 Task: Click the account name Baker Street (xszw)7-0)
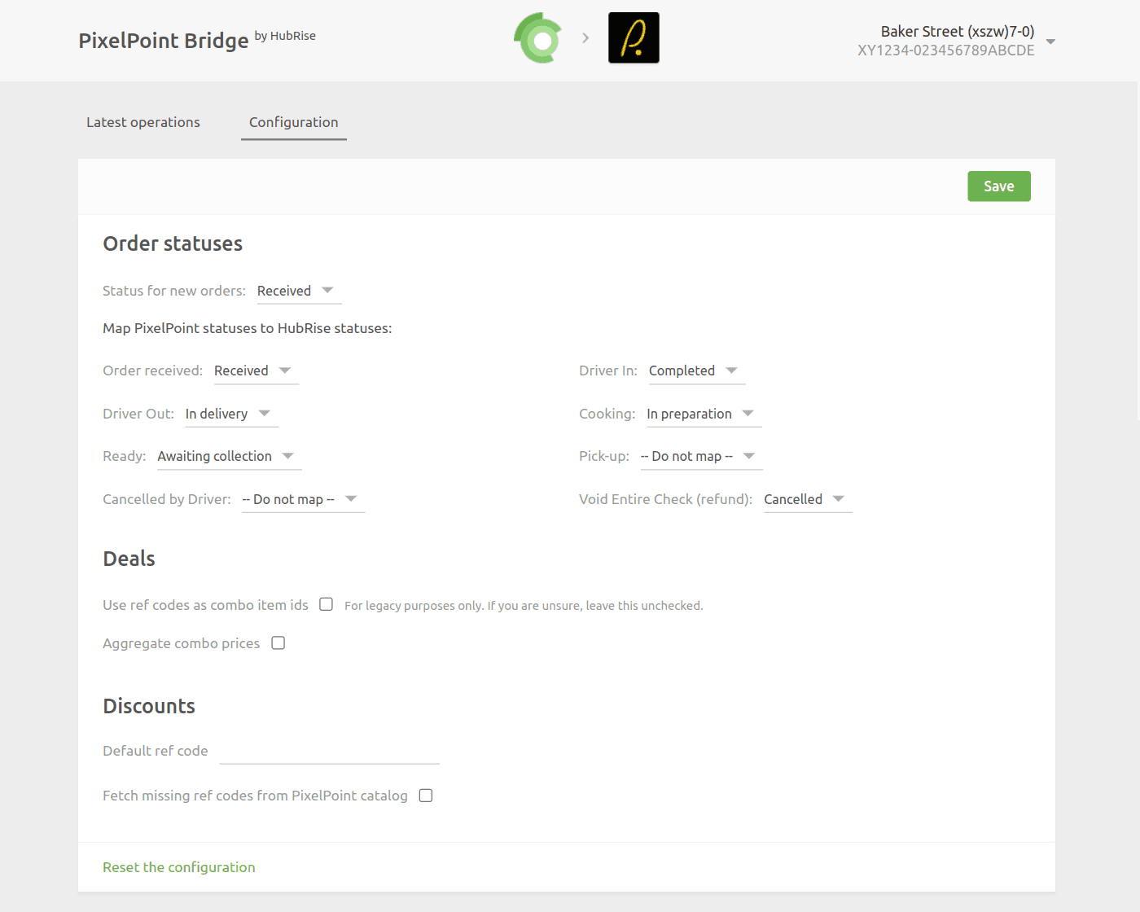pos(958,31)
